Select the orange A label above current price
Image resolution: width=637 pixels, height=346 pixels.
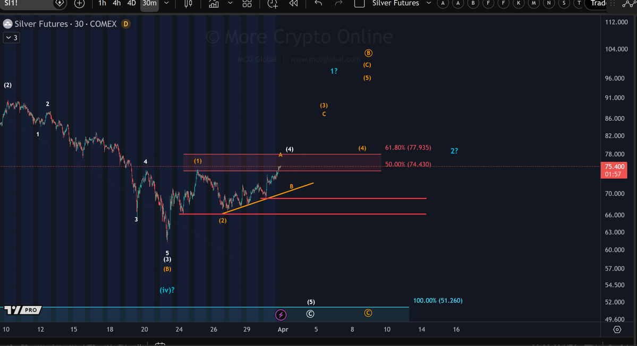click(281, 155)
